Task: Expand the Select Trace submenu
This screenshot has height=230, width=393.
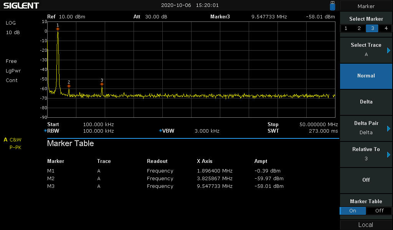Action: coord(366,50)
